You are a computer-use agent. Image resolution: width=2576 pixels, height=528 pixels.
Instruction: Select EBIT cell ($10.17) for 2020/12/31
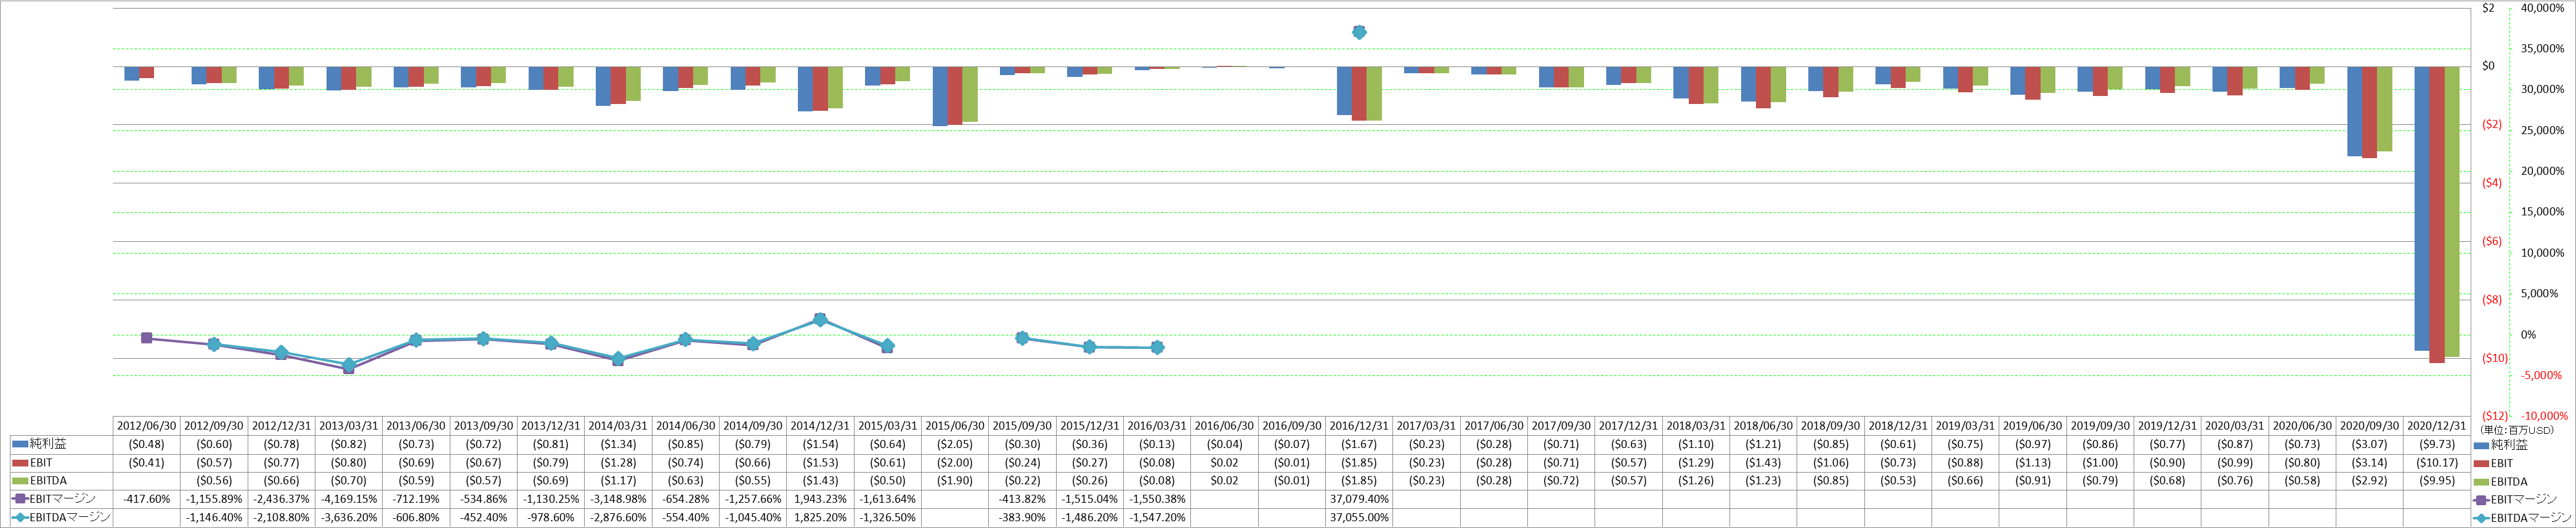click(2437, 463)
